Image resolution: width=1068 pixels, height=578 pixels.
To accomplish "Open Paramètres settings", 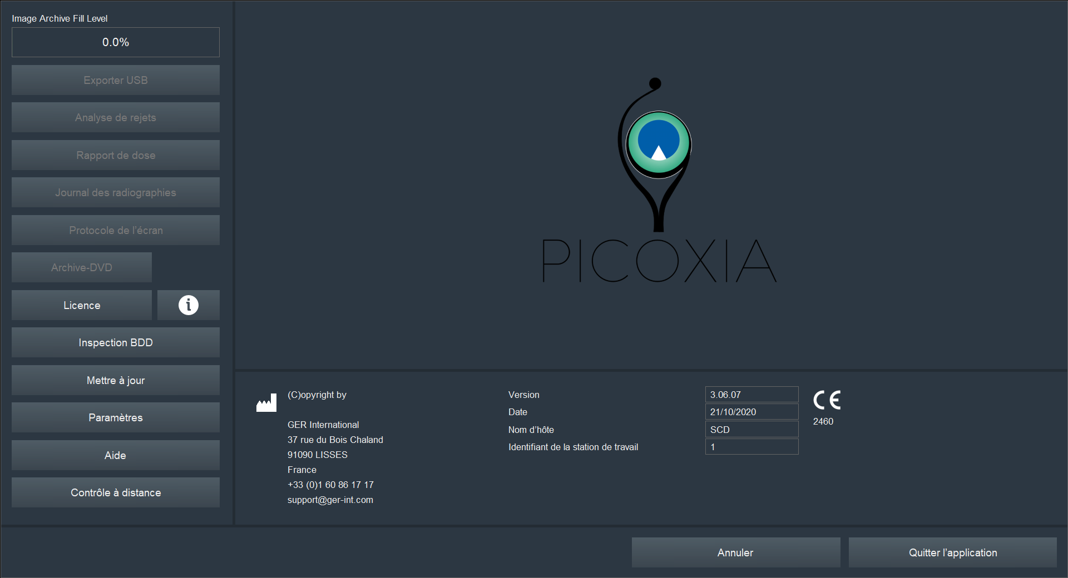I will [116, 417].
